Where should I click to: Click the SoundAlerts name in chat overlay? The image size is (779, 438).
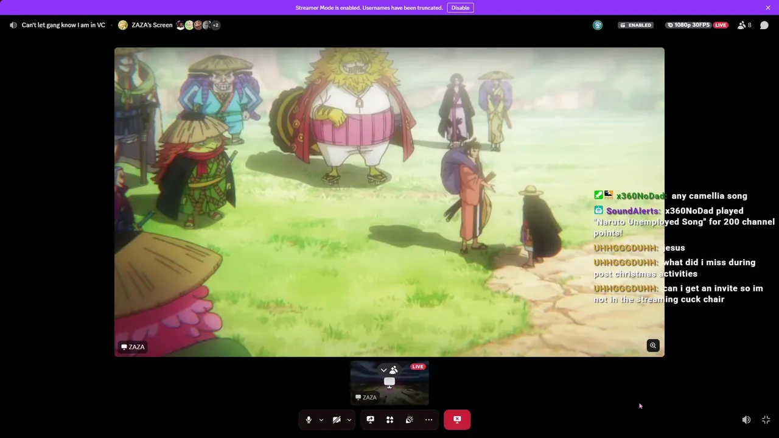[633, 211]
